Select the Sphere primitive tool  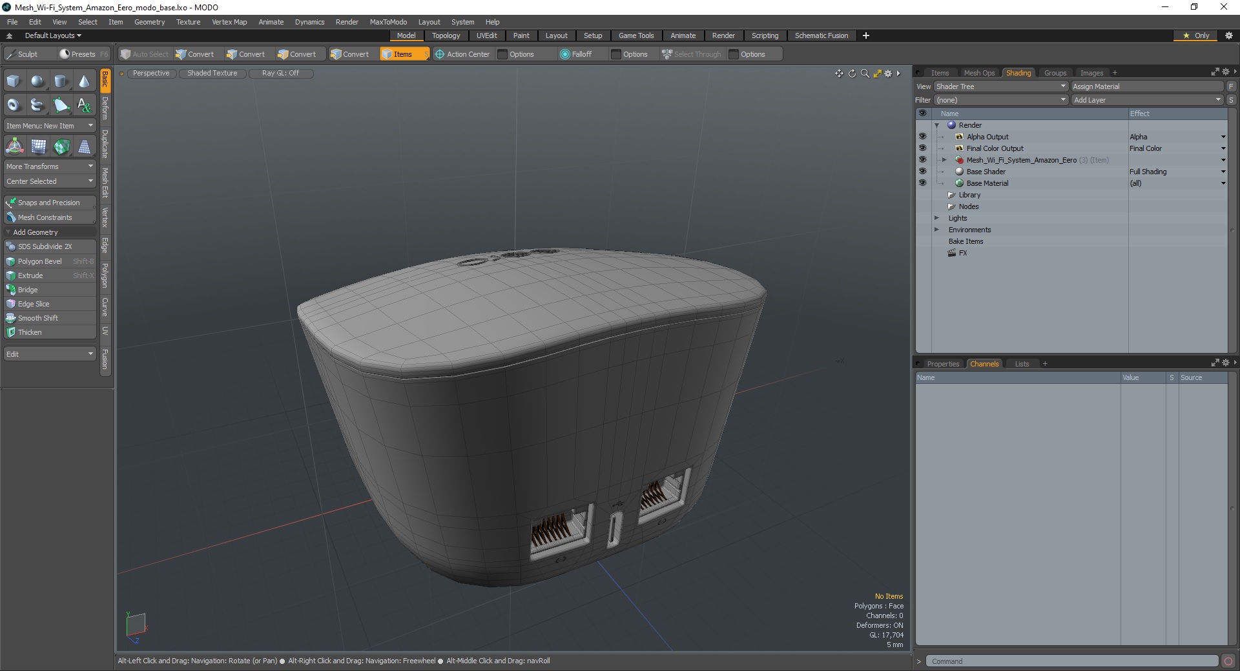[x=37, y=81]
